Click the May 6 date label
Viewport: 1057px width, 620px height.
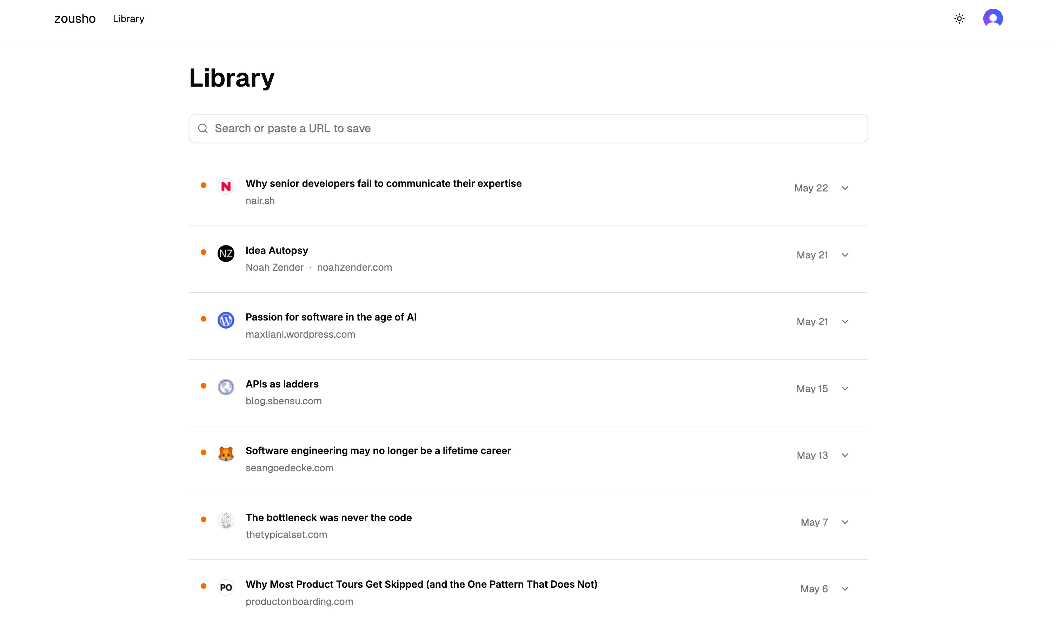(x=814, y=589)
